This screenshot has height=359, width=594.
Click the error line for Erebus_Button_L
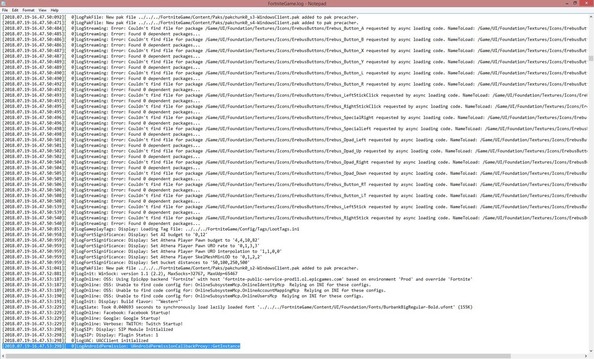point(296,73)
